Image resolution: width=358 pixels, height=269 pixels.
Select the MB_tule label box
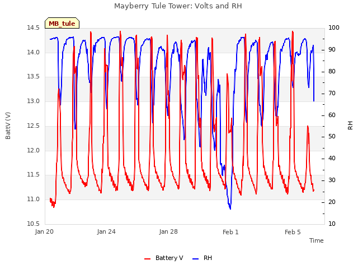click(x=62, y=23)
